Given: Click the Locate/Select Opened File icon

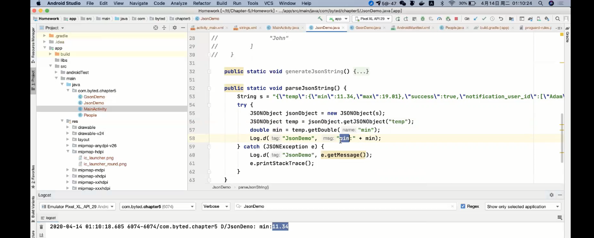Looking at the screenshot, I should (x=156, y=28).
